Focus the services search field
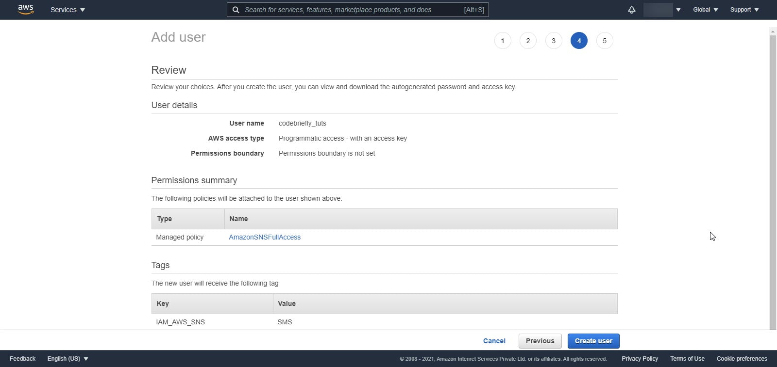 357,10
